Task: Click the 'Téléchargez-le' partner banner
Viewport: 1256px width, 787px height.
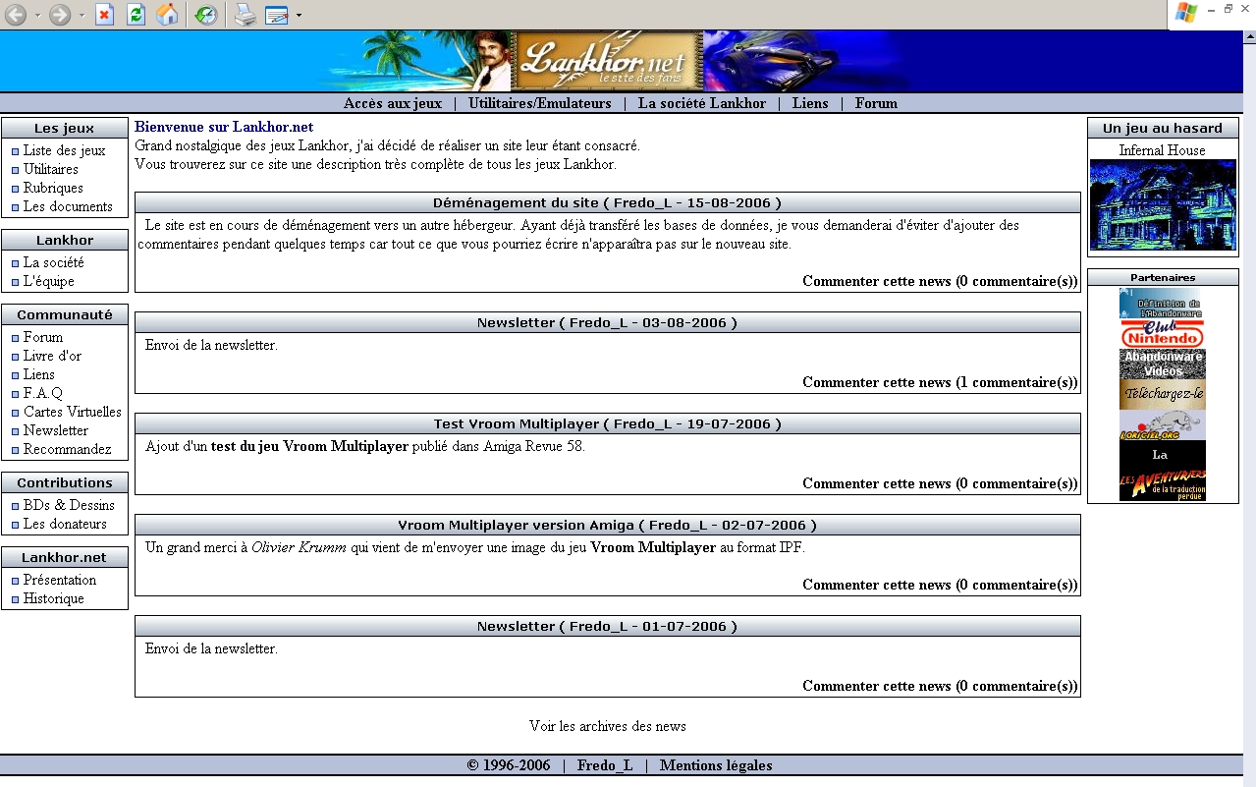Action: click(x=1163, y=395)
